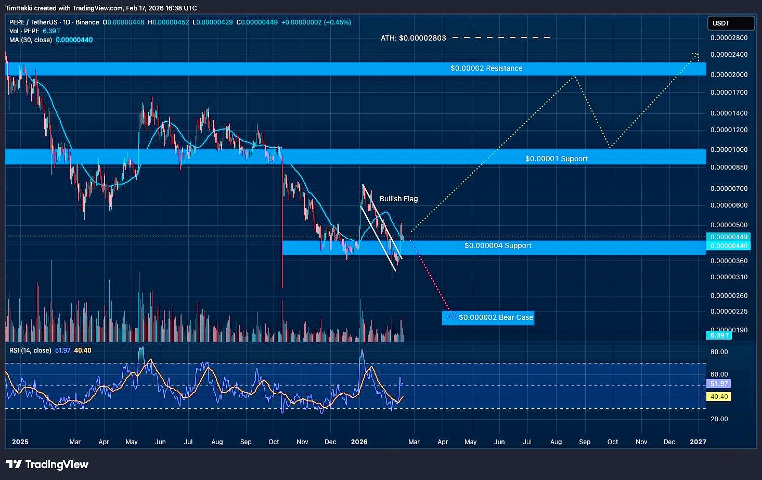762x480 pixels.
Task: Click the TradingView logo icon
Action: [14, 464]
